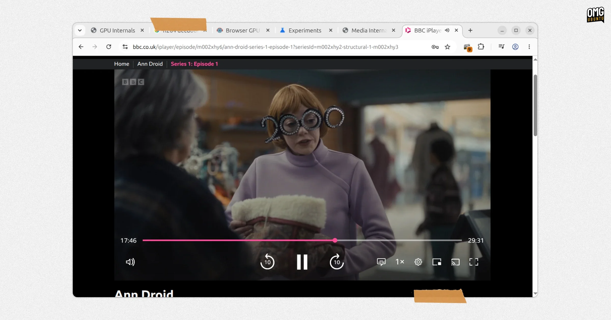This screenshot has height=320, width=611.
Task: Minimize the Chrome window
Action: [x=502, y=30]
